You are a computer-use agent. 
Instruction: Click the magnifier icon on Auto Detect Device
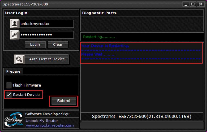(19, 59)
